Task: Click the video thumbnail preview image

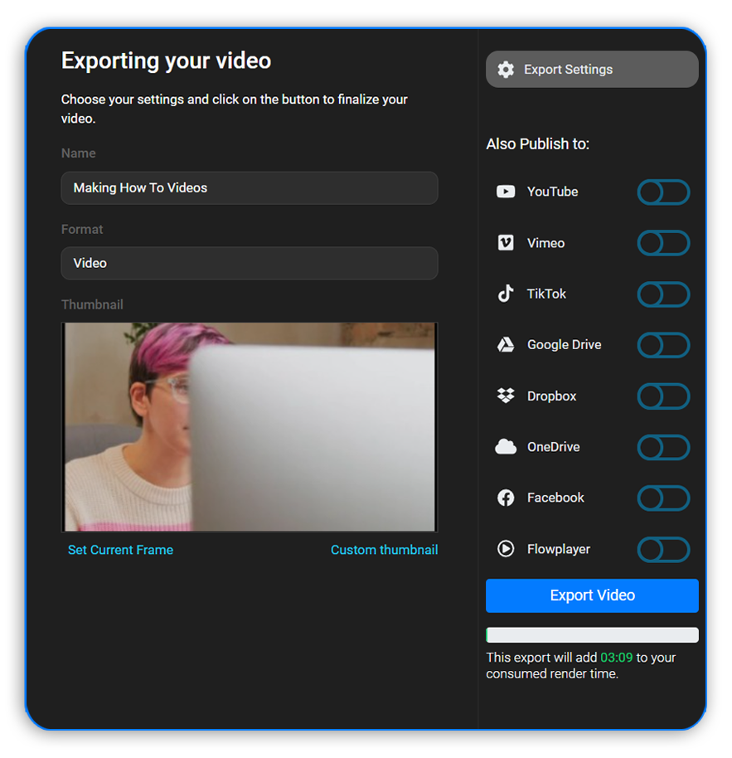Action: point(250,427)
